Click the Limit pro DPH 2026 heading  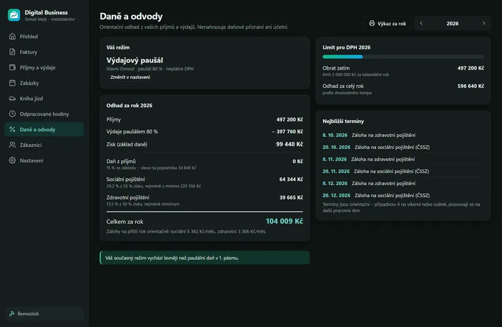coord(346,48)
